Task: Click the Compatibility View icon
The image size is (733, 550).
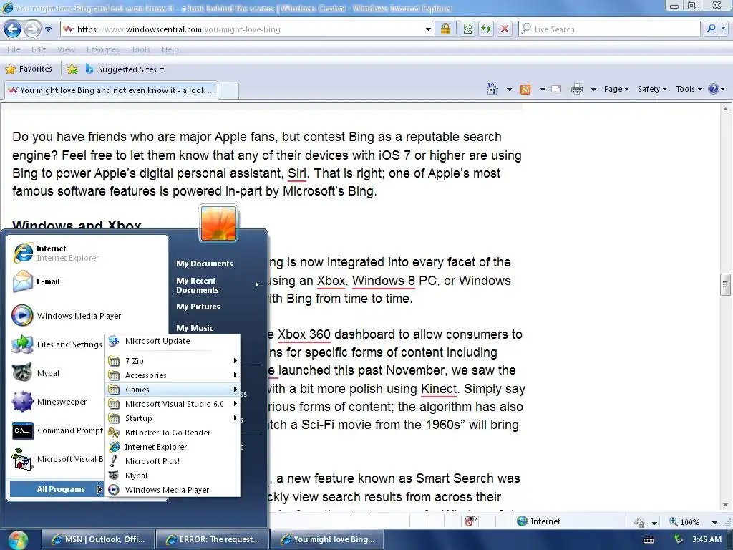Action: (467, 29)
